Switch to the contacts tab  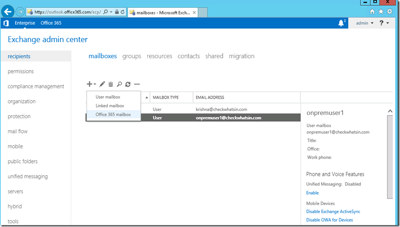pyautogui.click(x=189, y=56)
